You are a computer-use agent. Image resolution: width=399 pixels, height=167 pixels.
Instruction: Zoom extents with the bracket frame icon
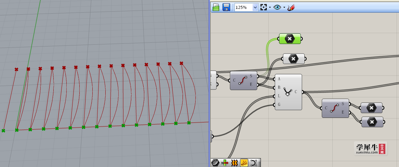click(263, 8)
